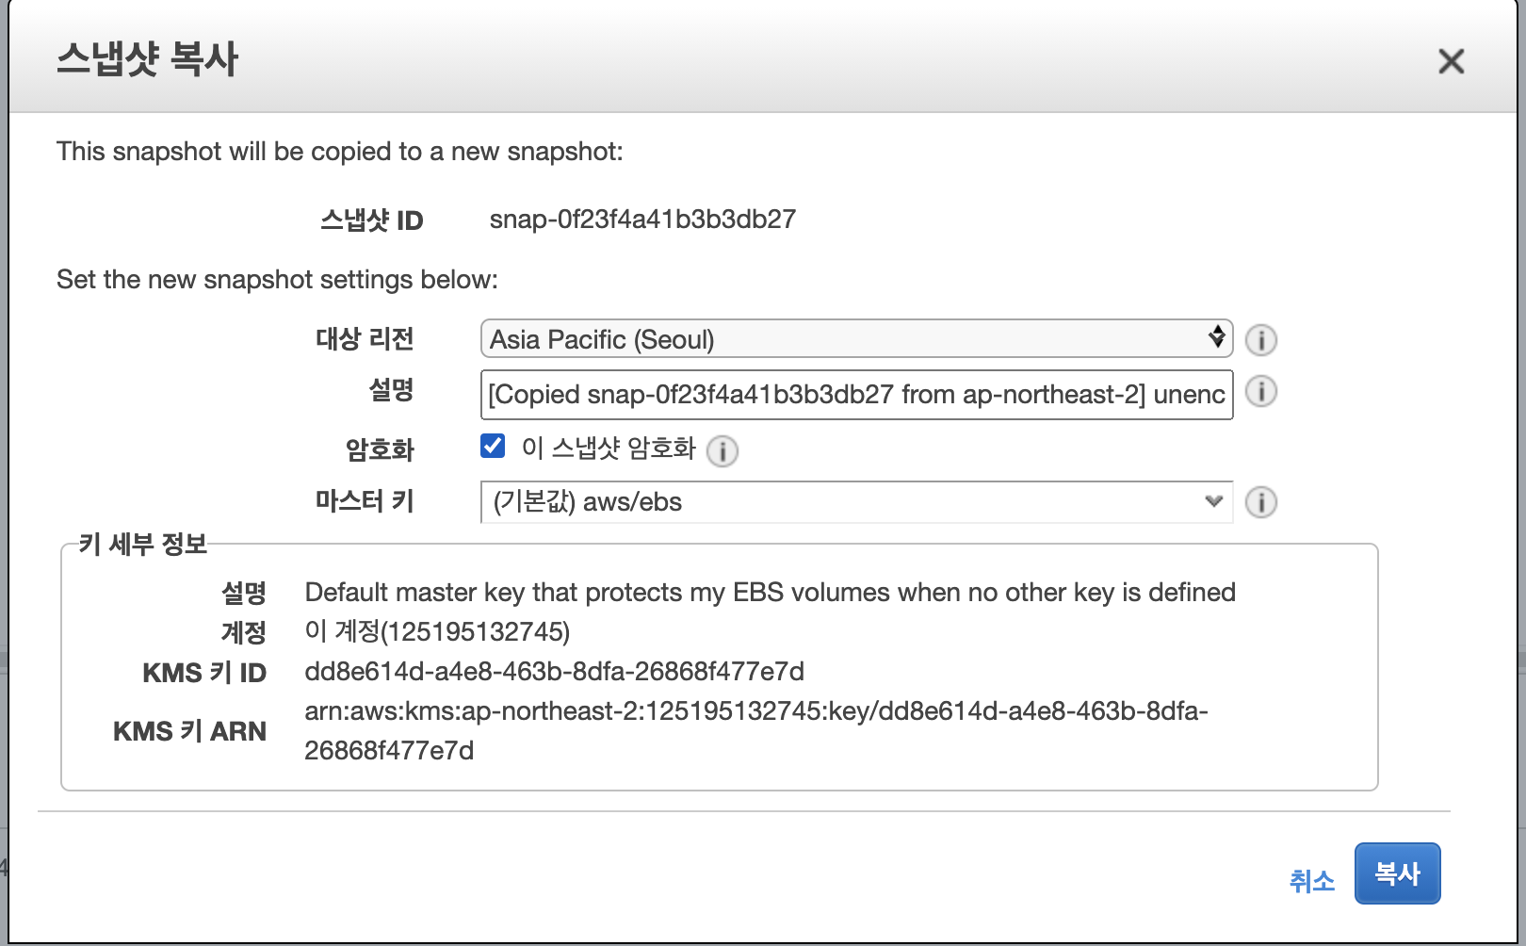Click the 키 세부 정보 section heading
Screen dimensions: 1526x946
143,545
